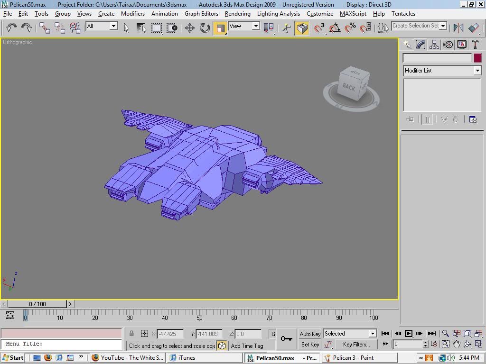This screenshot has width=486, height=364.
Task: Toggle Window/Crossing selection icon
Action: 172,28
